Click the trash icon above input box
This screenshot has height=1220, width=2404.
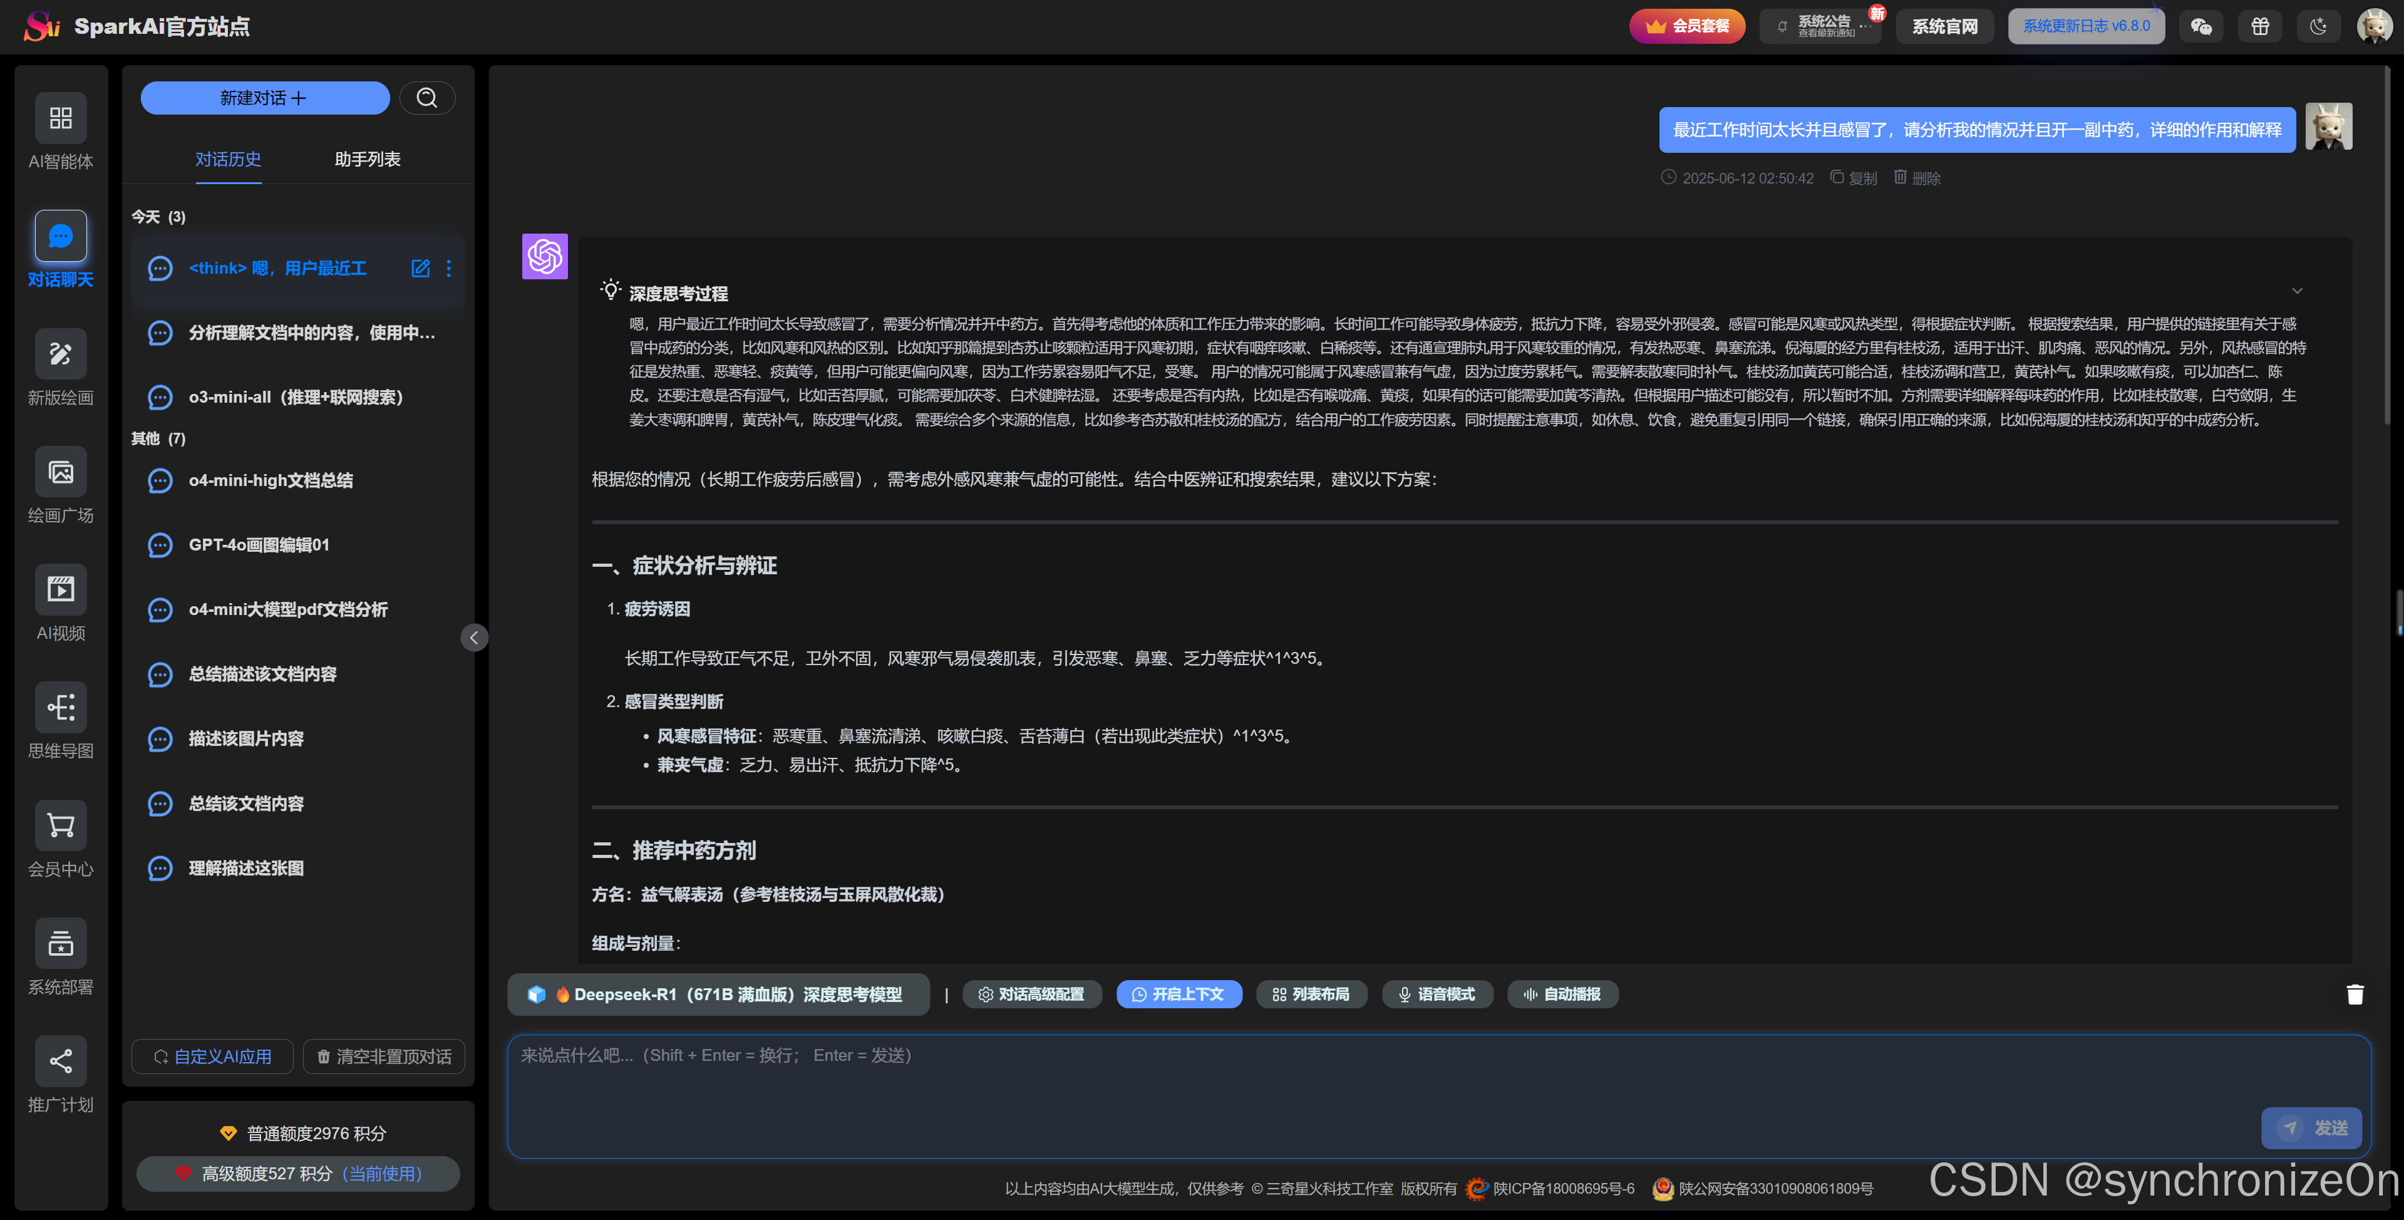click(2355, 994)
